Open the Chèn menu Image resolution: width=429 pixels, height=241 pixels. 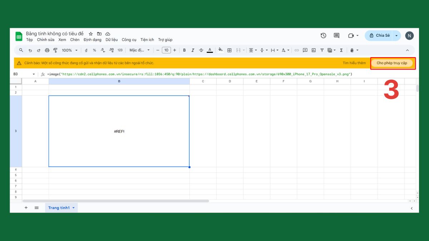point(75,40)
